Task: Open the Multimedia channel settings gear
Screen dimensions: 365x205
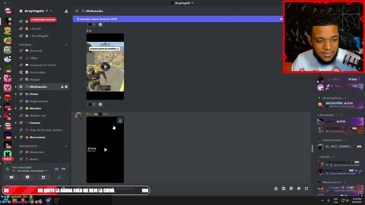Action: pyautogui.click(x=66, y=87)
